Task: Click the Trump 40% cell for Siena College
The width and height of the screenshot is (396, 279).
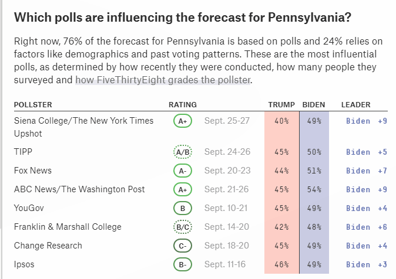Action: (x=281, y=121)
